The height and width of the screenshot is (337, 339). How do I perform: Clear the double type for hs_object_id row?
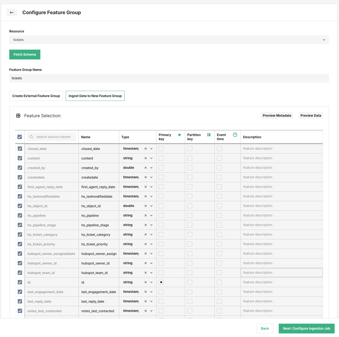(145, 206)
